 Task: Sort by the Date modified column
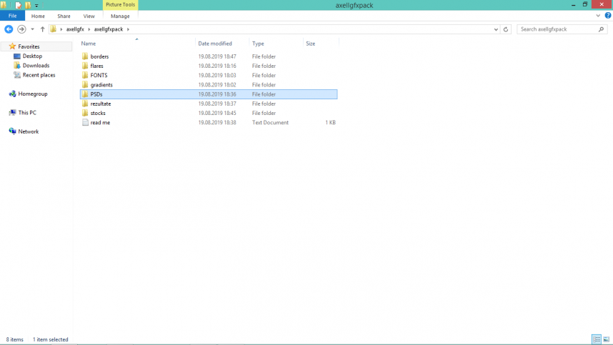(x=215, y=44)
